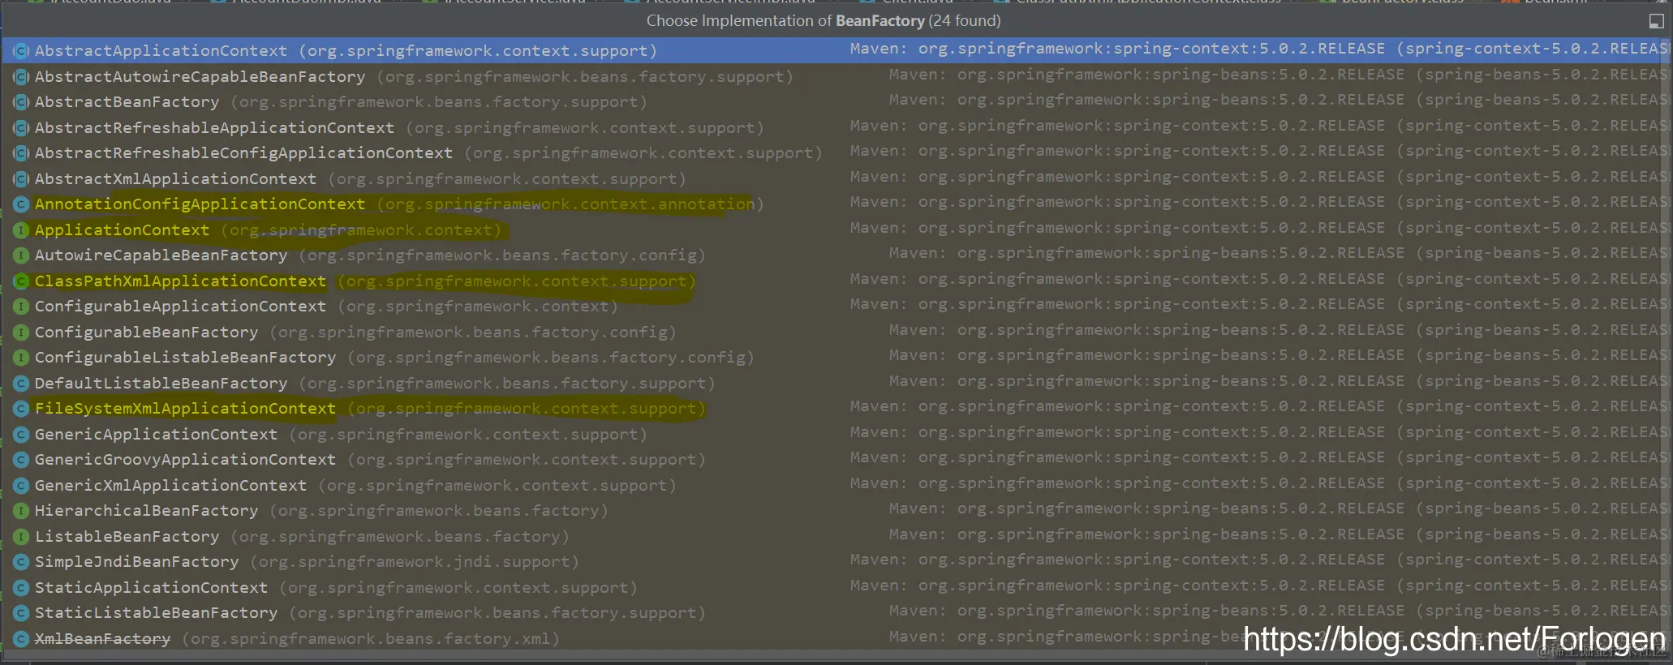Click the class icon beside StaticListableBeanFactory
Image resolution: width=1673 pixels, height=665 pixels.
(x=21, y=613)
